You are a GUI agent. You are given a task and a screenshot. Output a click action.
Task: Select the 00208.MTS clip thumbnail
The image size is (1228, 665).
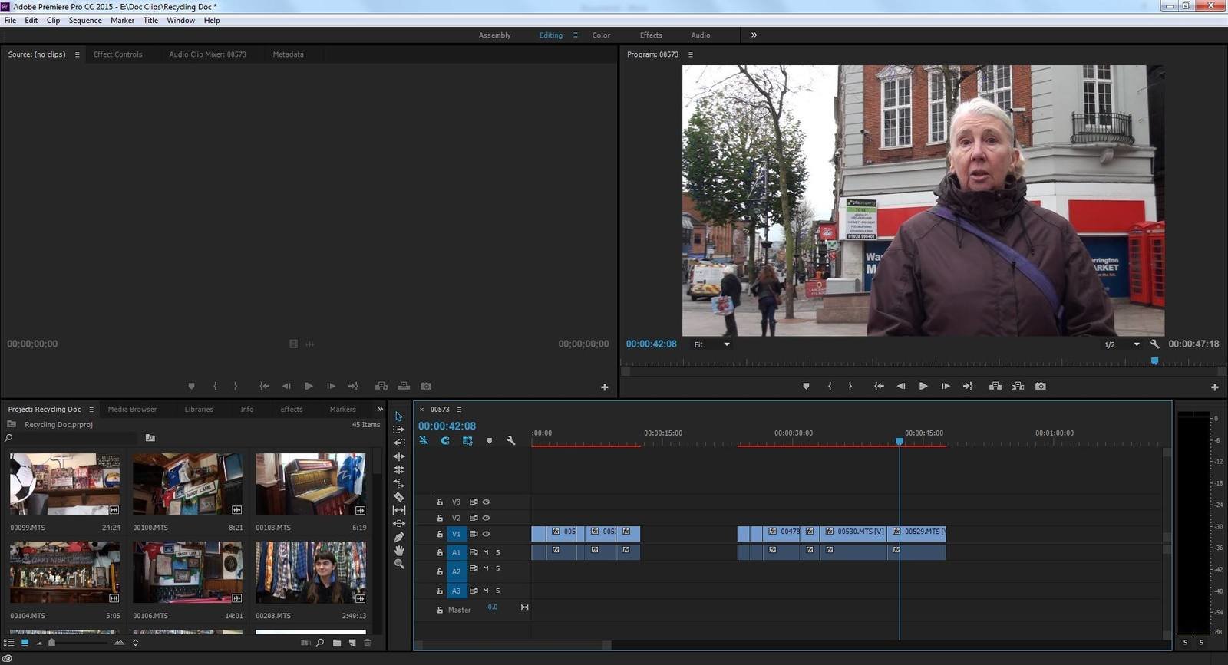311,572
